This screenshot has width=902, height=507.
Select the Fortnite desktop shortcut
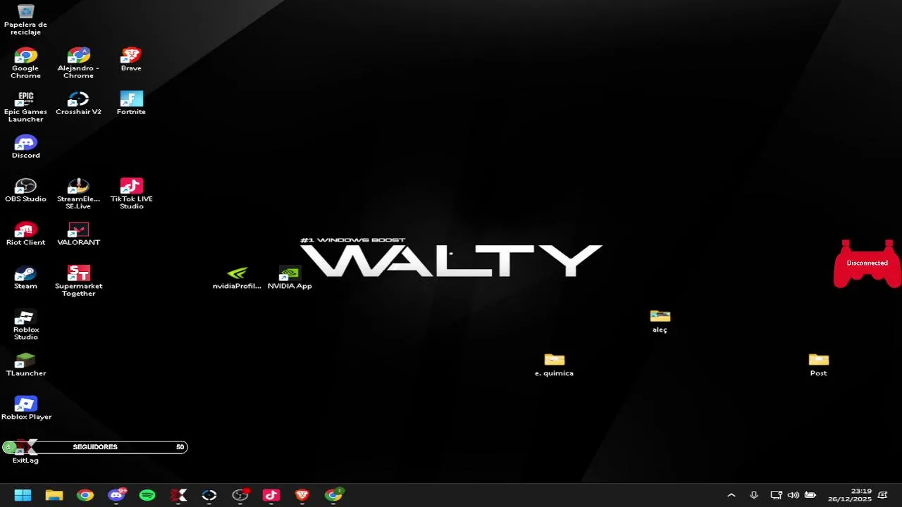click(131, 104)
